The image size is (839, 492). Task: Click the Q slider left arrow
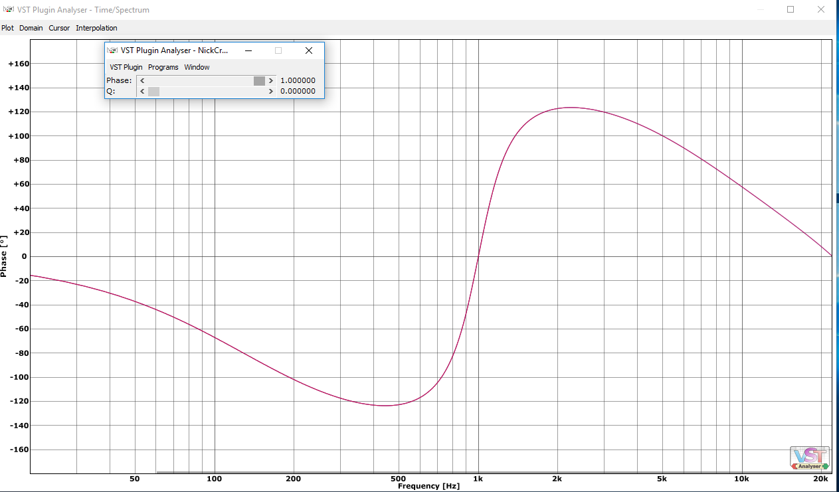142,91
